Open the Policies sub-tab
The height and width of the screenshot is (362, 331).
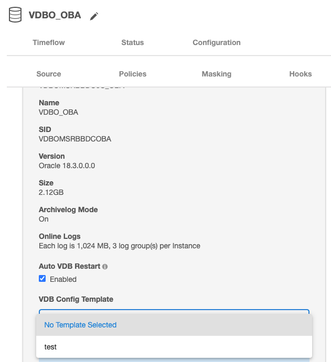coord(133,74)
